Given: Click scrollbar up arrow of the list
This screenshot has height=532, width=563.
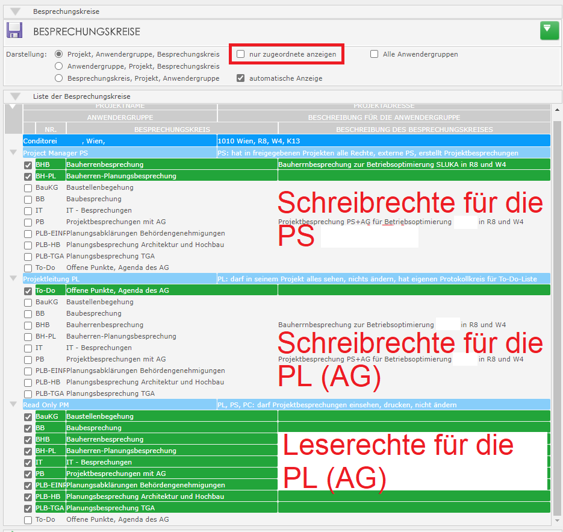Looking at the screenshot, I should [x=557, y=110].
